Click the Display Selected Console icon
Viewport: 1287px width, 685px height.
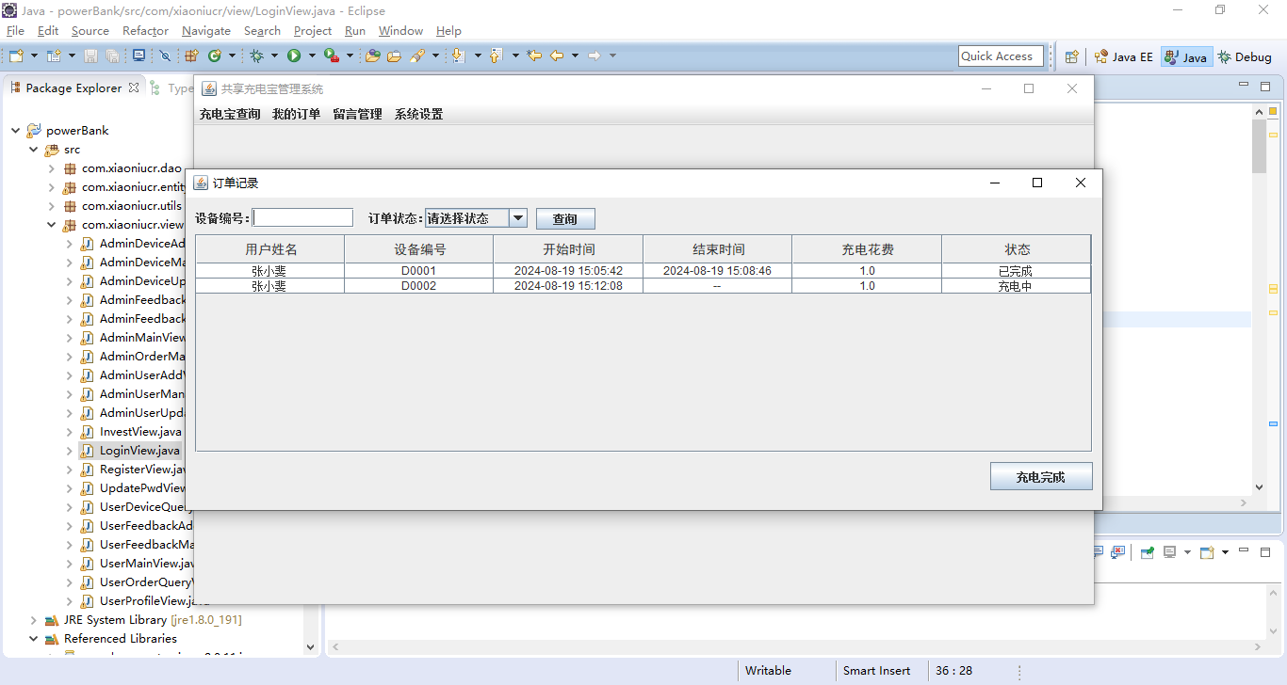pos(1169,552)
